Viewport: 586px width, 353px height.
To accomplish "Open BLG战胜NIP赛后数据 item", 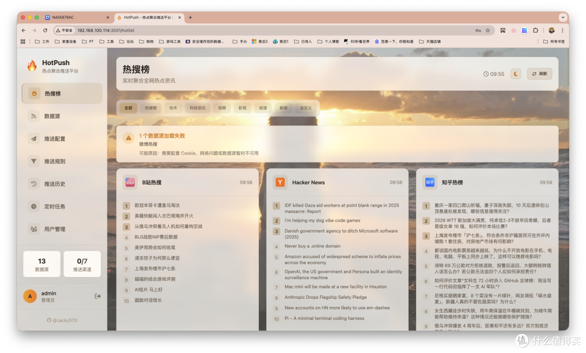I will coord(156,237).
